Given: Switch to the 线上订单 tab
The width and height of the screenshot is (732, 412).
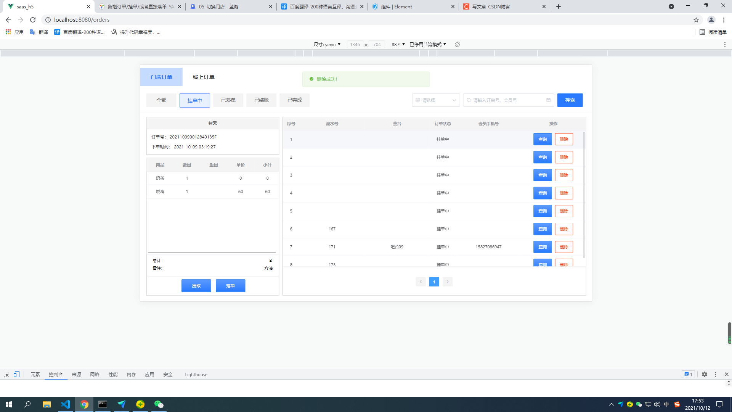Looking at the screenshot, I should (x=203, y=77).
